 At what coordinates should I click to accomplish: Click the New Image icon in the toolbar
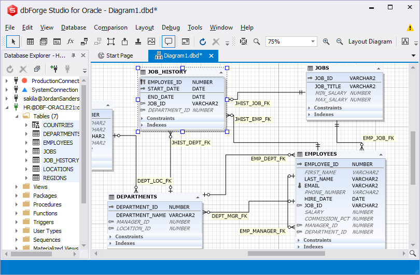pyautogui.click(x=151, y=42)
